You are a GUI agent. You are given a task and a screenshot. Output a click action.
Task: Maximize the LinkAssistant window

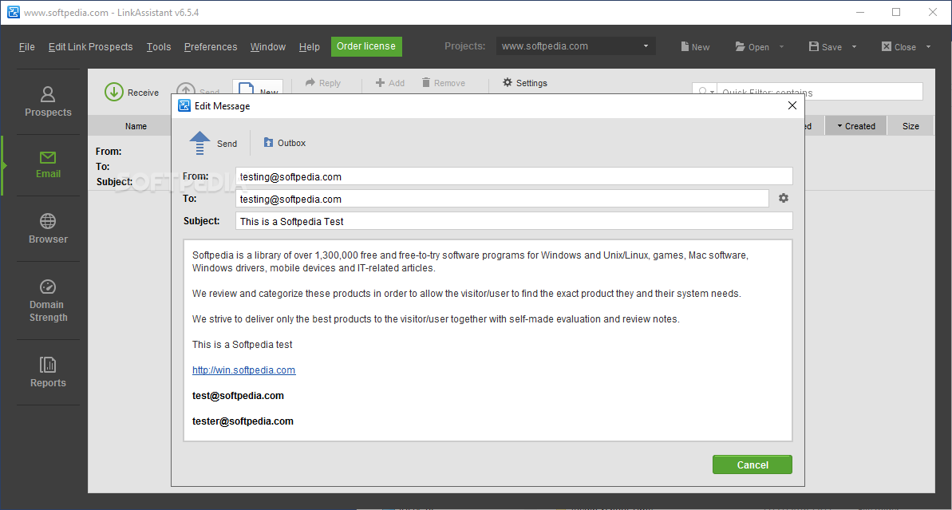pos(896,12)
